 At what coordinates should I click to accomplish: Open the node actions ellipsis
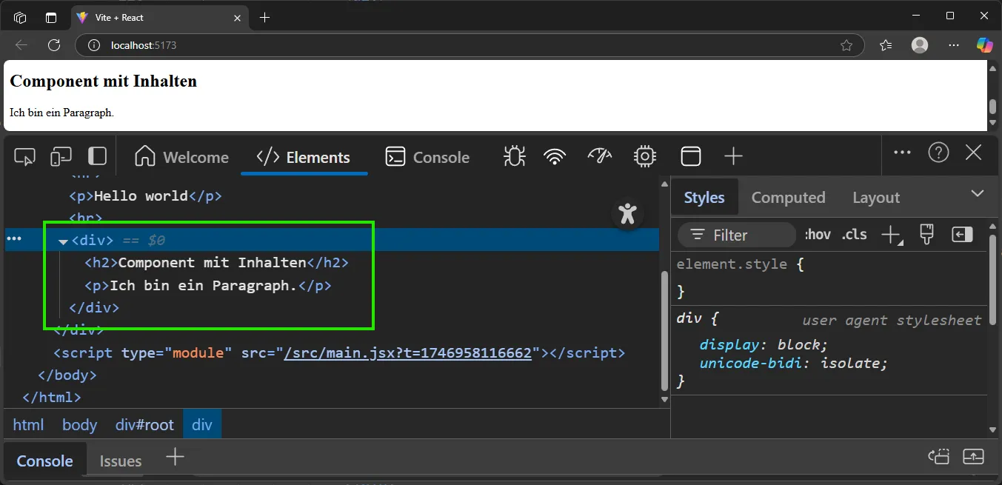click(14, 238)
